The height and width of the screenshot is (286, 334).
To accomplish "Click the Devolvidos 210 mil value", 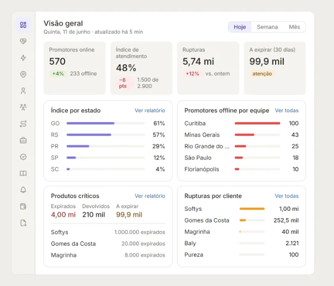I will 93,215.
